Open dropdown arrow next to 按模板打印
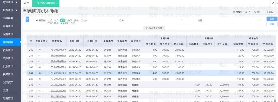Screen dimensions: 278x102 click(x=250, y=12)
